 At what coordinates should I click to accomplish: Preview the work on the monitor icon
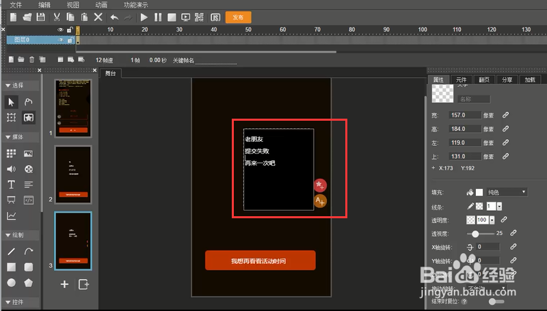pos(185,17)
